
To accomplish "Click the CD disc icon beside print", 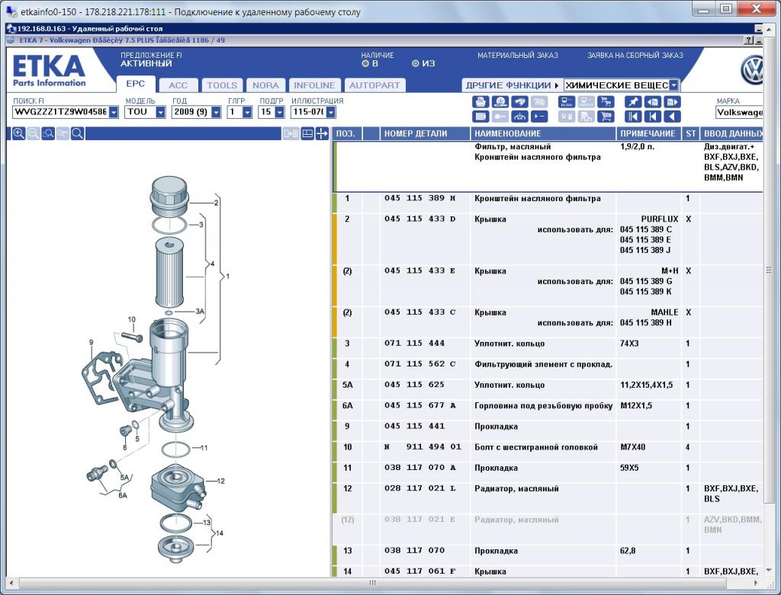I will 500,102.
